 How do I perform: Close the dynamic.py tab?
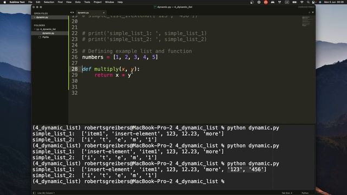(104, 12)
